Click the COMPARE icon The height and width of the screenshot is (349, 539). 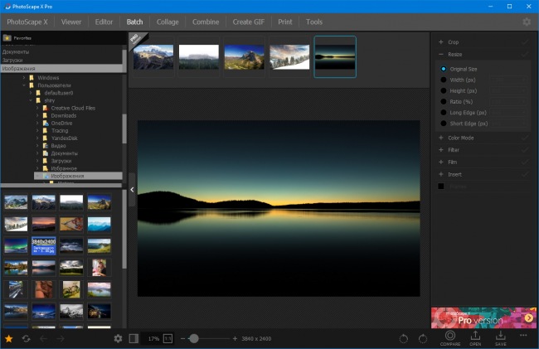(450, 338)
